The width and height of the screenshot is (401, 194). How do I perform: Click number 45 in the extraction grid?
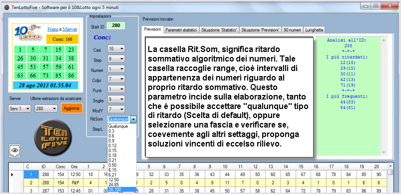pyautogui.click(x=20, y=67)
